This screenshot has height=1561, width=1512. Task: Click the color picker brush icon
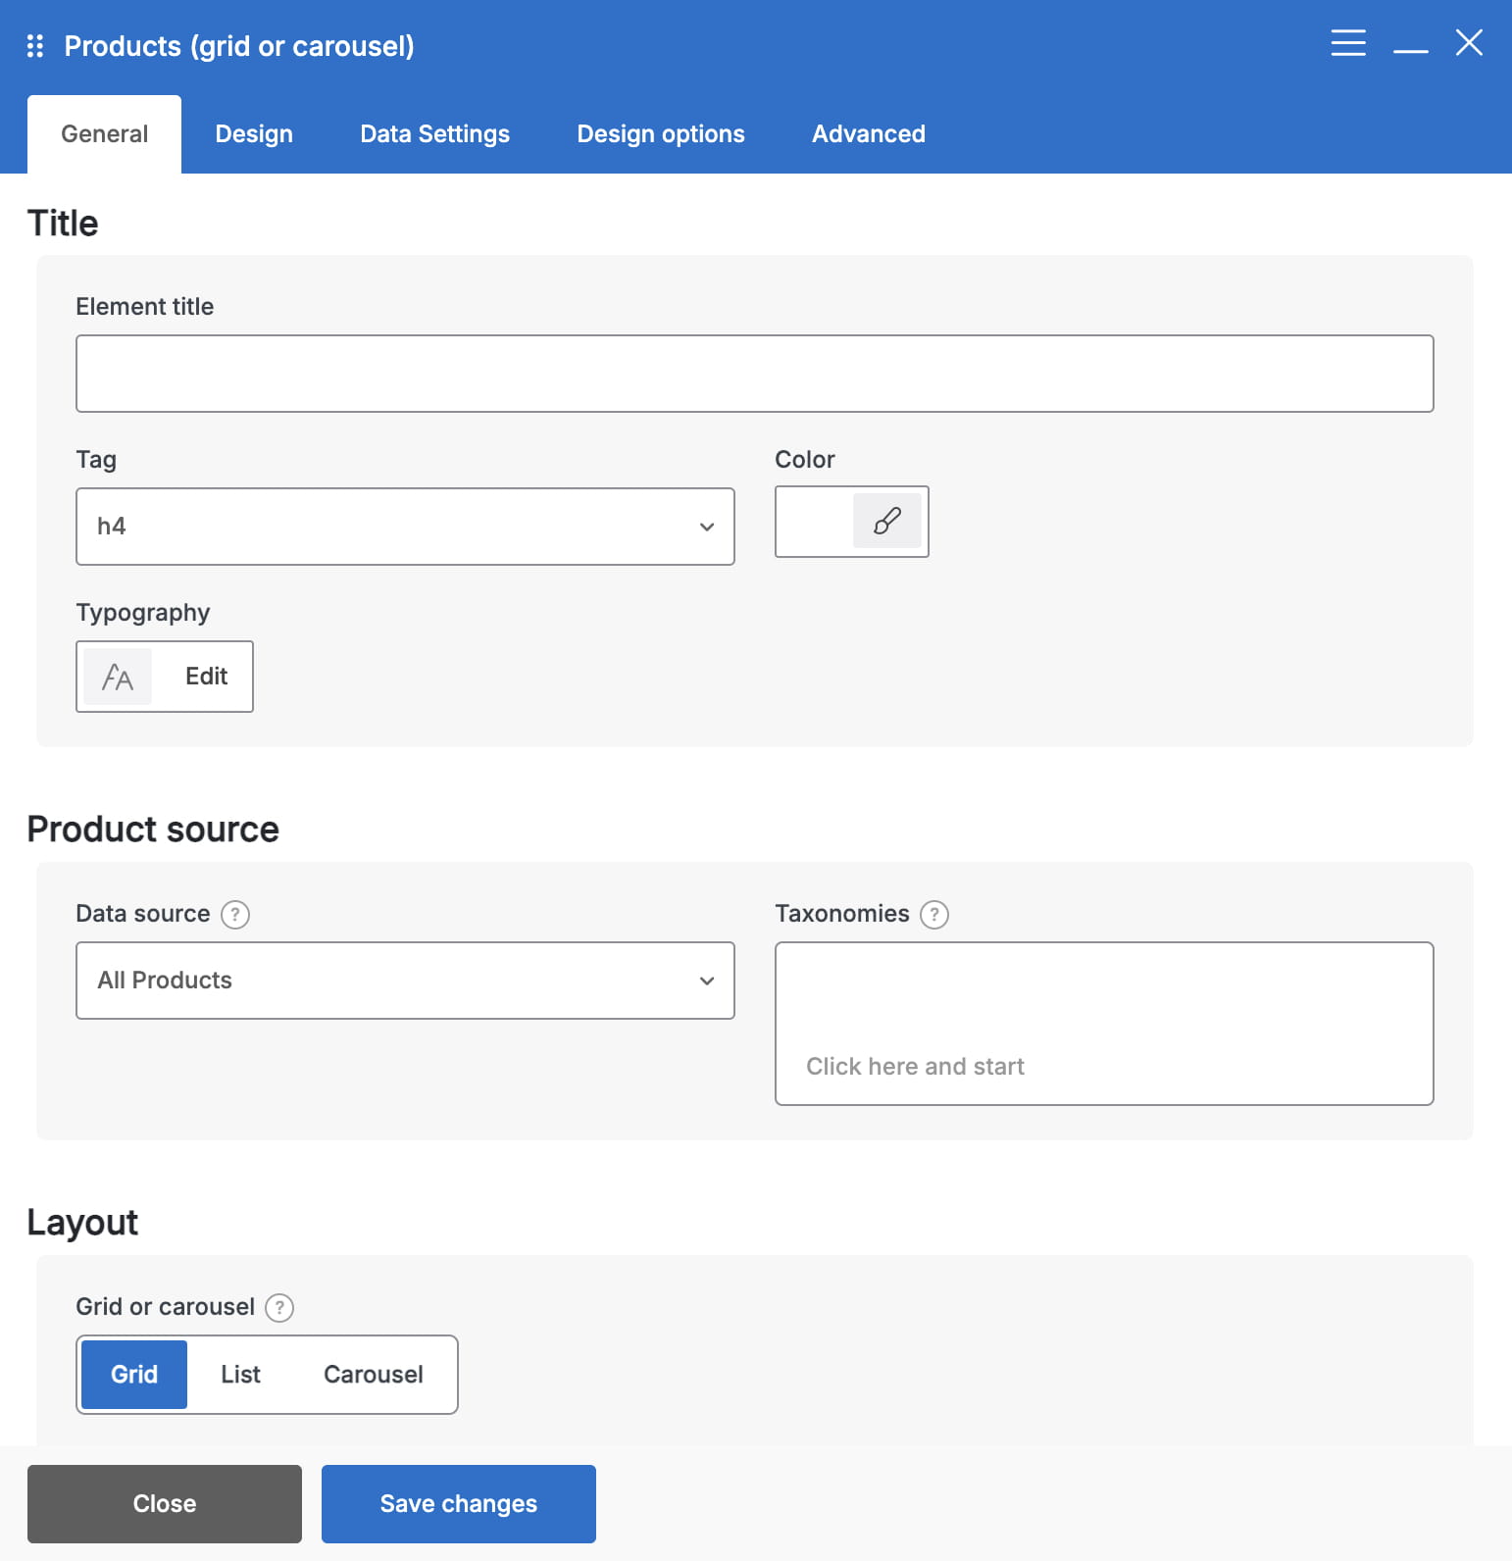(886, 521)
